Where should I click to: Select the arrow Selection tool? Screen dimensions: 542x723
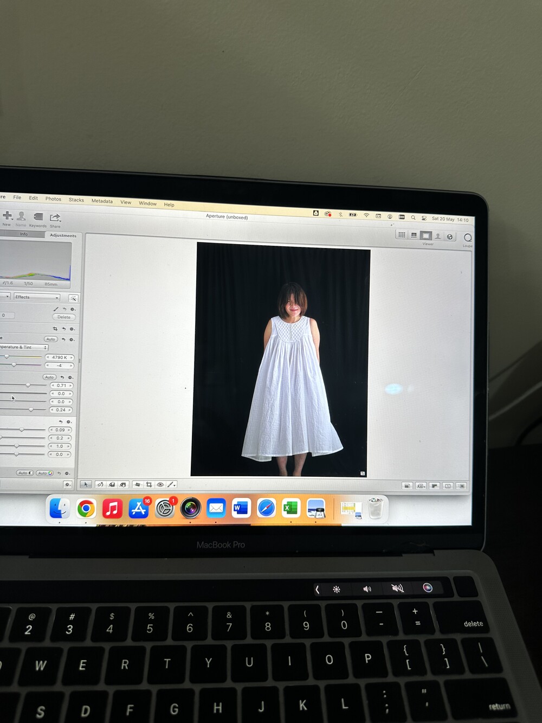tap(86, 484)
